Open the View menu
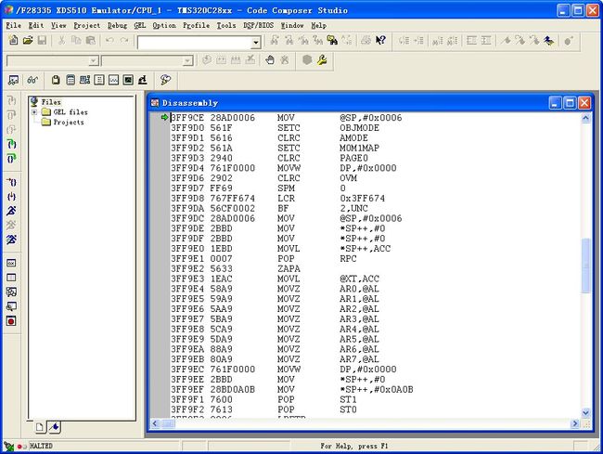The image size is (603, 454). (58, 25)
